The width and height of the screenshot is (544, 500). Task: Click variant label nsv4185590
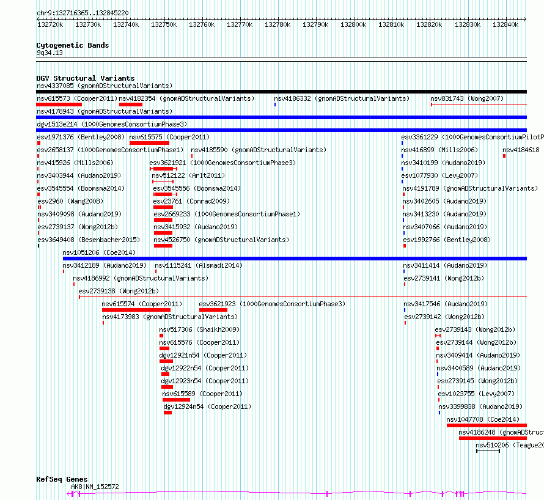(259, 150)
